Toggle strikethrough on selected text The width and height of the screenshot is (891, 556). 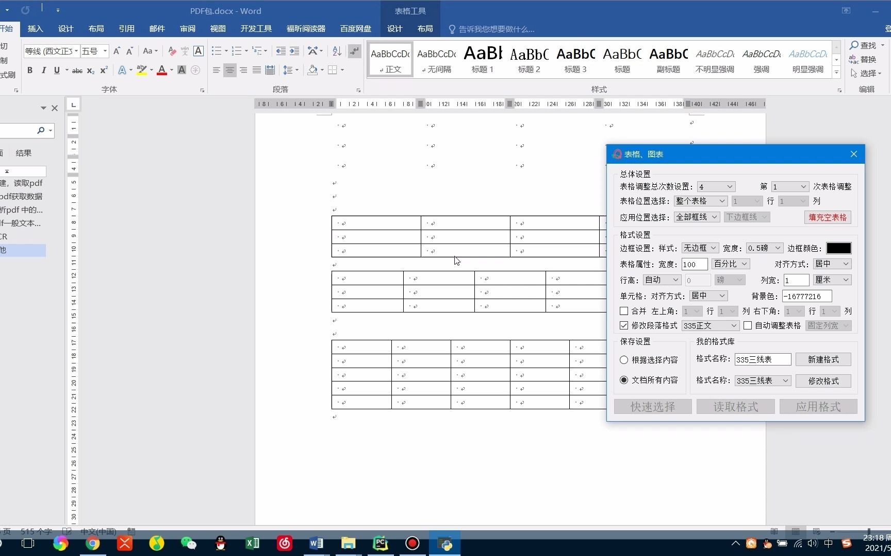[x=77, y=71]
